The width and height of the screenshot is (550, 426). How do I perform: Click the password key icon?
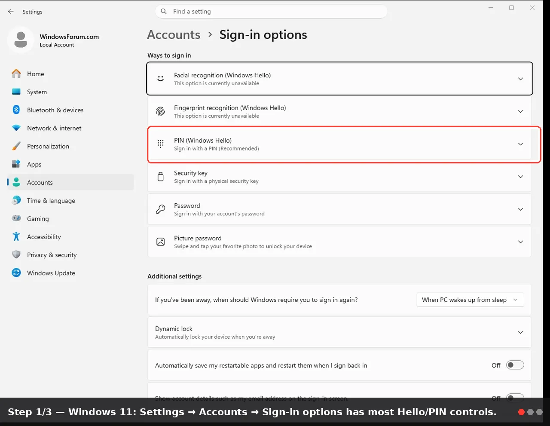(160, 209)
